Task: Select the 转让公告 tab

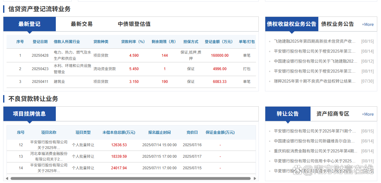Action: point(287,114)
